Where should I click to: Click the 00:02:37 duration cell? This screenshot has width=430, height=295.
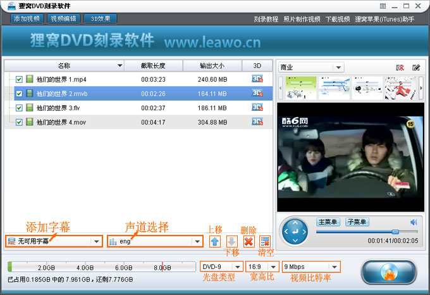(x=153, y=108)
